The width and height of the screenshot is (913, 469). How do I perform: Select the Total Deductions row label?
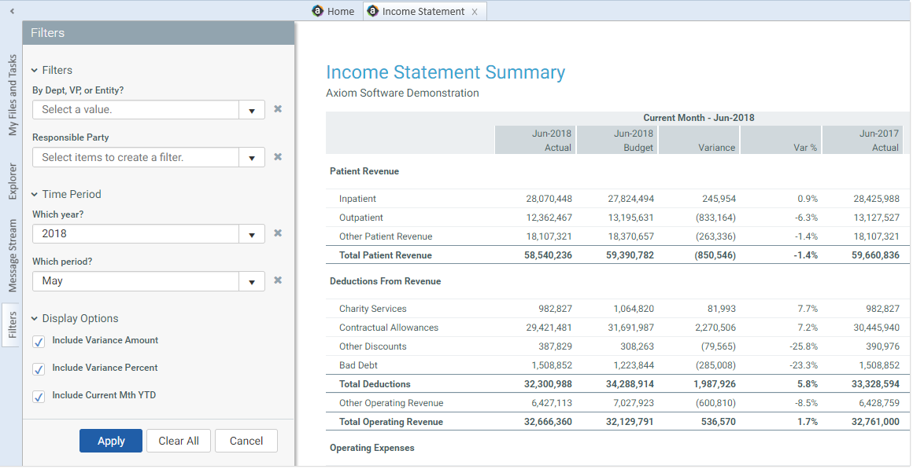coord(375,384)
